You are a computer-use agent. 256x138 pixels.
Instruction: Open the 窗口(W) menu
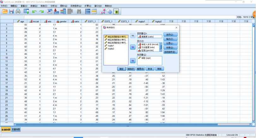(x=98, y=6)
